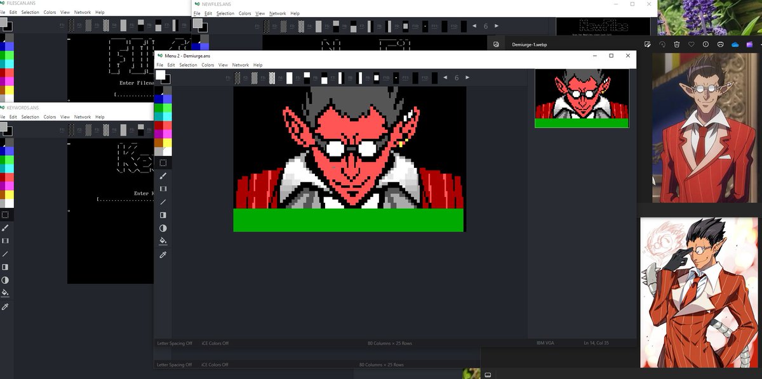Click the OneDrive cloud icon in Photos
Screen dimensions: 762x379
[x=735, y=44]
